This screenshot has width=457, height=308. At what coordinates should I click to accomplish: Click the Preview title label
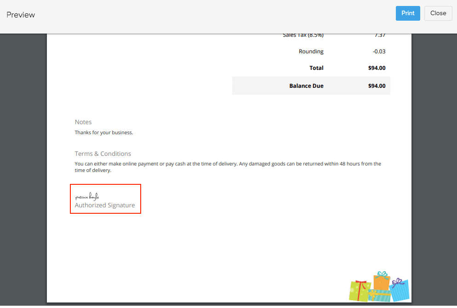(x=21, y=14)
